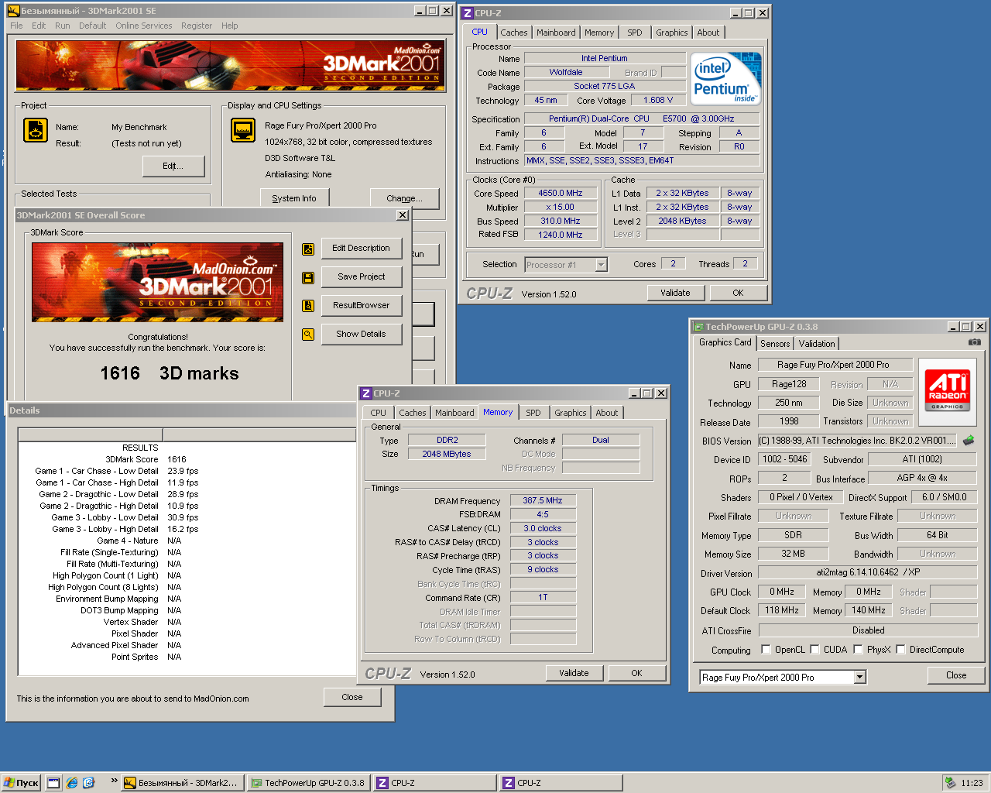Click the System Info button
991x793 pixels.
[x=294, y=198]
